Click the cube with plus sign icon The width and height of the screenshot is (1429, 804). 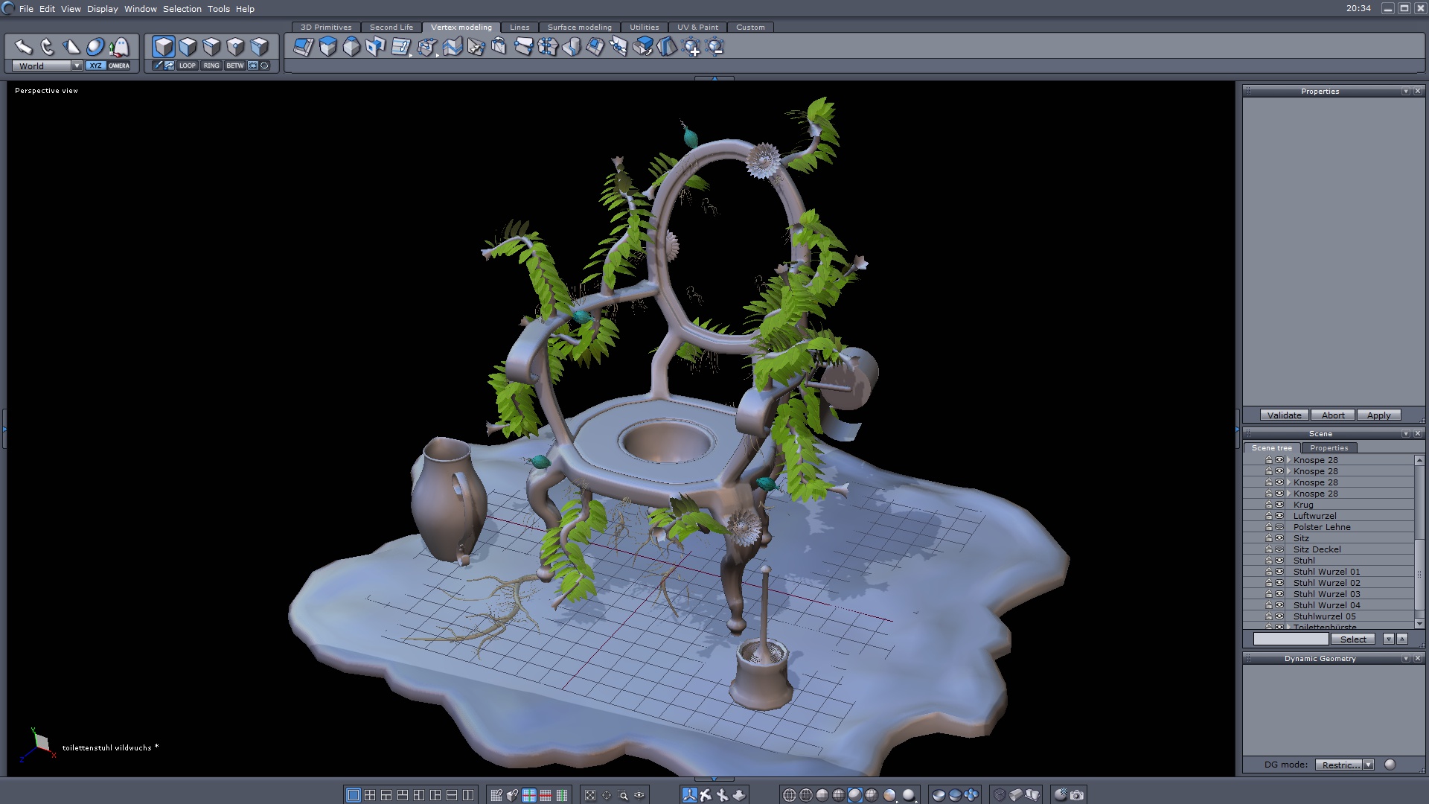pyautogui.click(x=691, y=48)
